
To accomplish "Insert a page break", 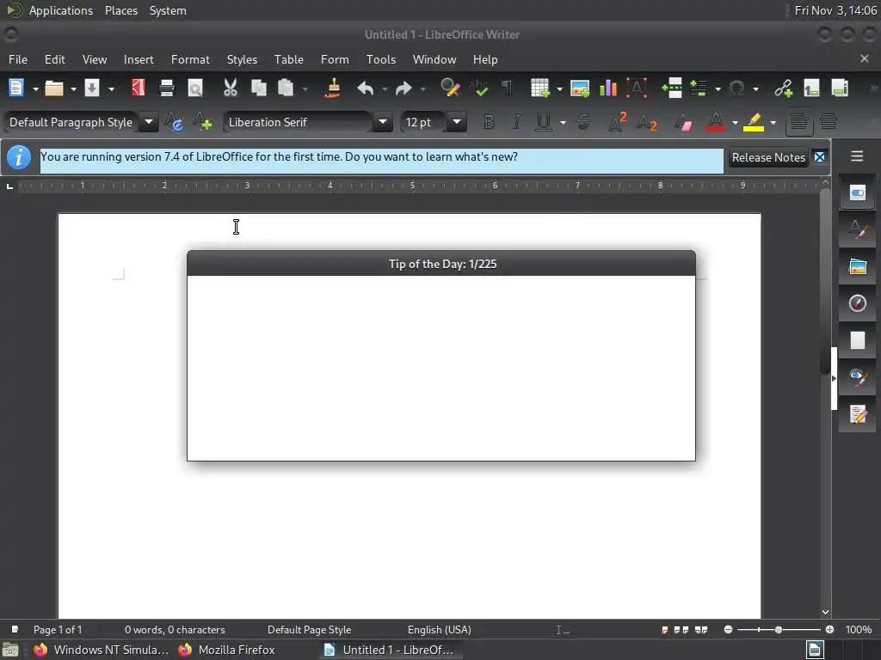I will pyautogui.click(x=671, y=89).
